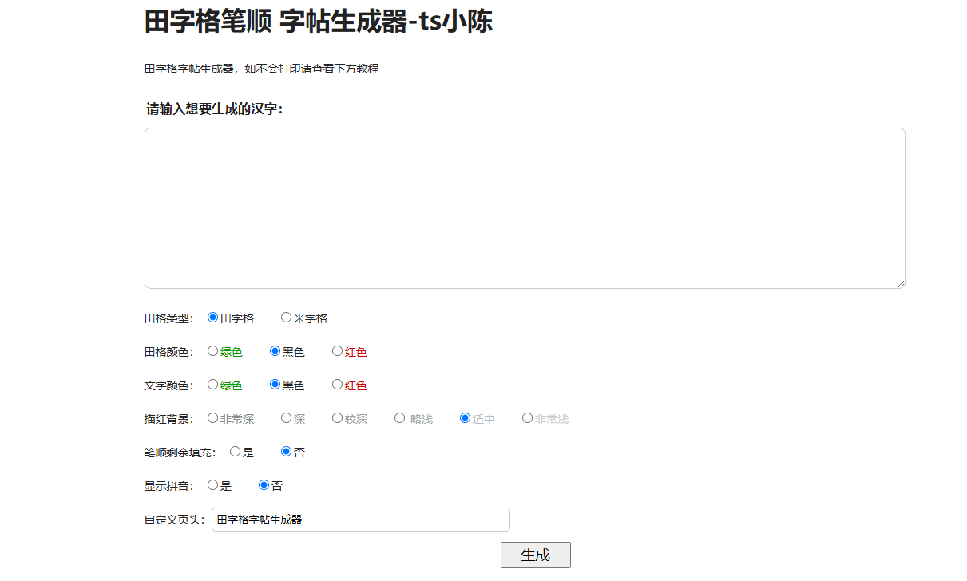Select 非常浅 for 描红背景
The image size is (967, 581).
[527, 418]
